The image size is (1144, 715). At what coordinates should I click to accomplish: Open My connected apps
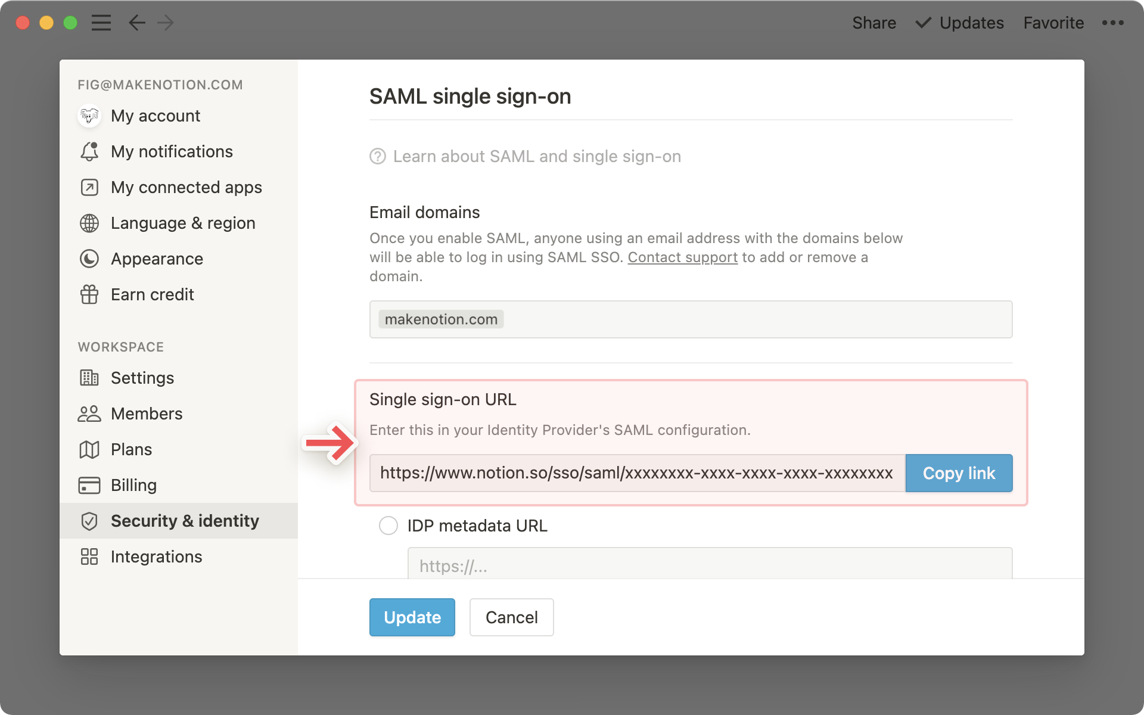[x=179, y=187]
